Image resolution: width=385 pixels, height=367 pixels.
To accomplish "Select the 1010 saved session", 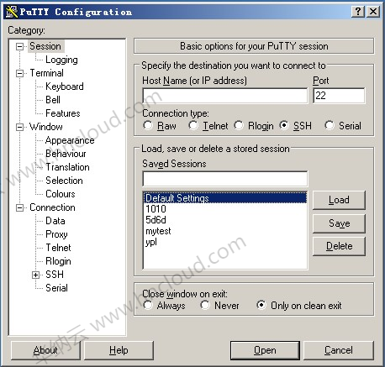I will pos(225,209).
